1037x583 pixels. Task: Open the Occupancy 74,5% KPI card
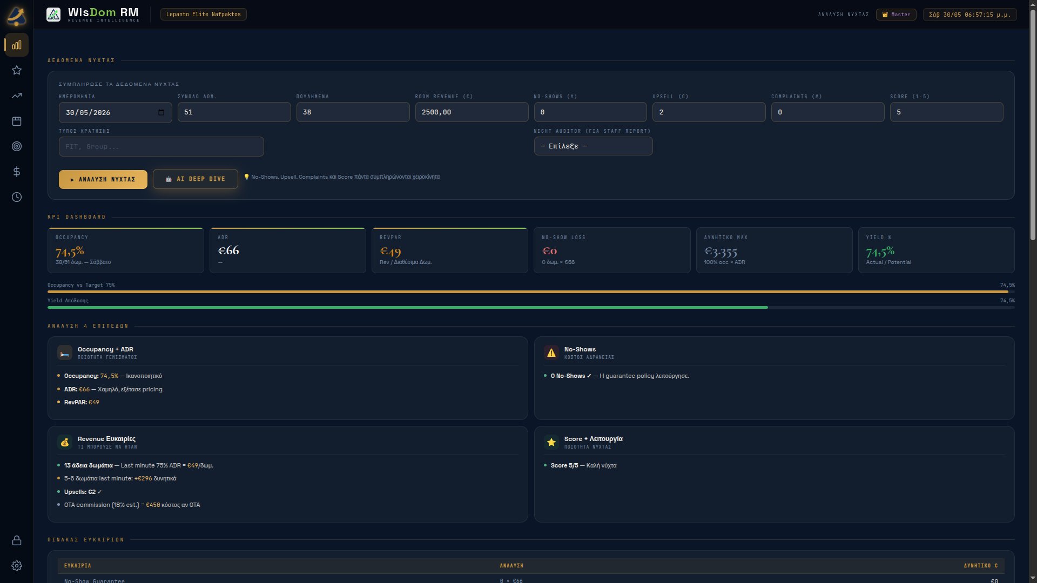126,250
